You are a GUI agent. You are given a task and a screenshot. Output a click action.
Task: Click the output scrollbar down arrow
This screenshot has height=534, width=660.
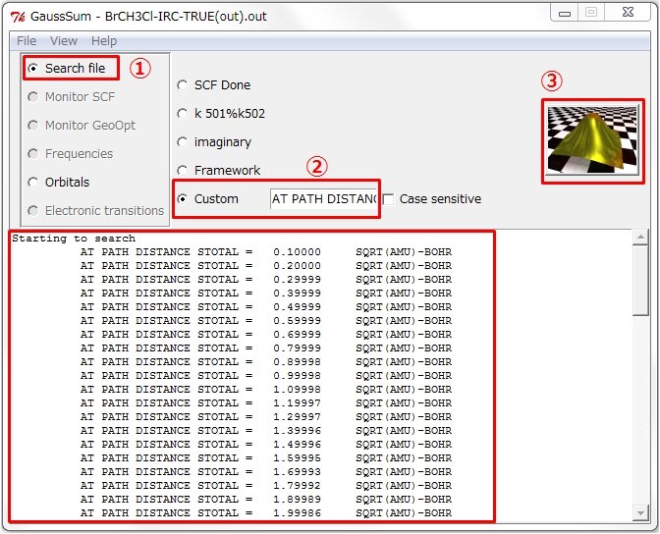pyautogui.click(x=640, y=512)
